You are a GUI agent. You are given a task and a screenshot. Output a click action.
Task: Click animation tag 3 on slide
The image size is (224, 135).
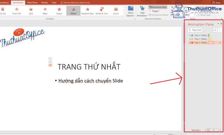coord(50,65)
